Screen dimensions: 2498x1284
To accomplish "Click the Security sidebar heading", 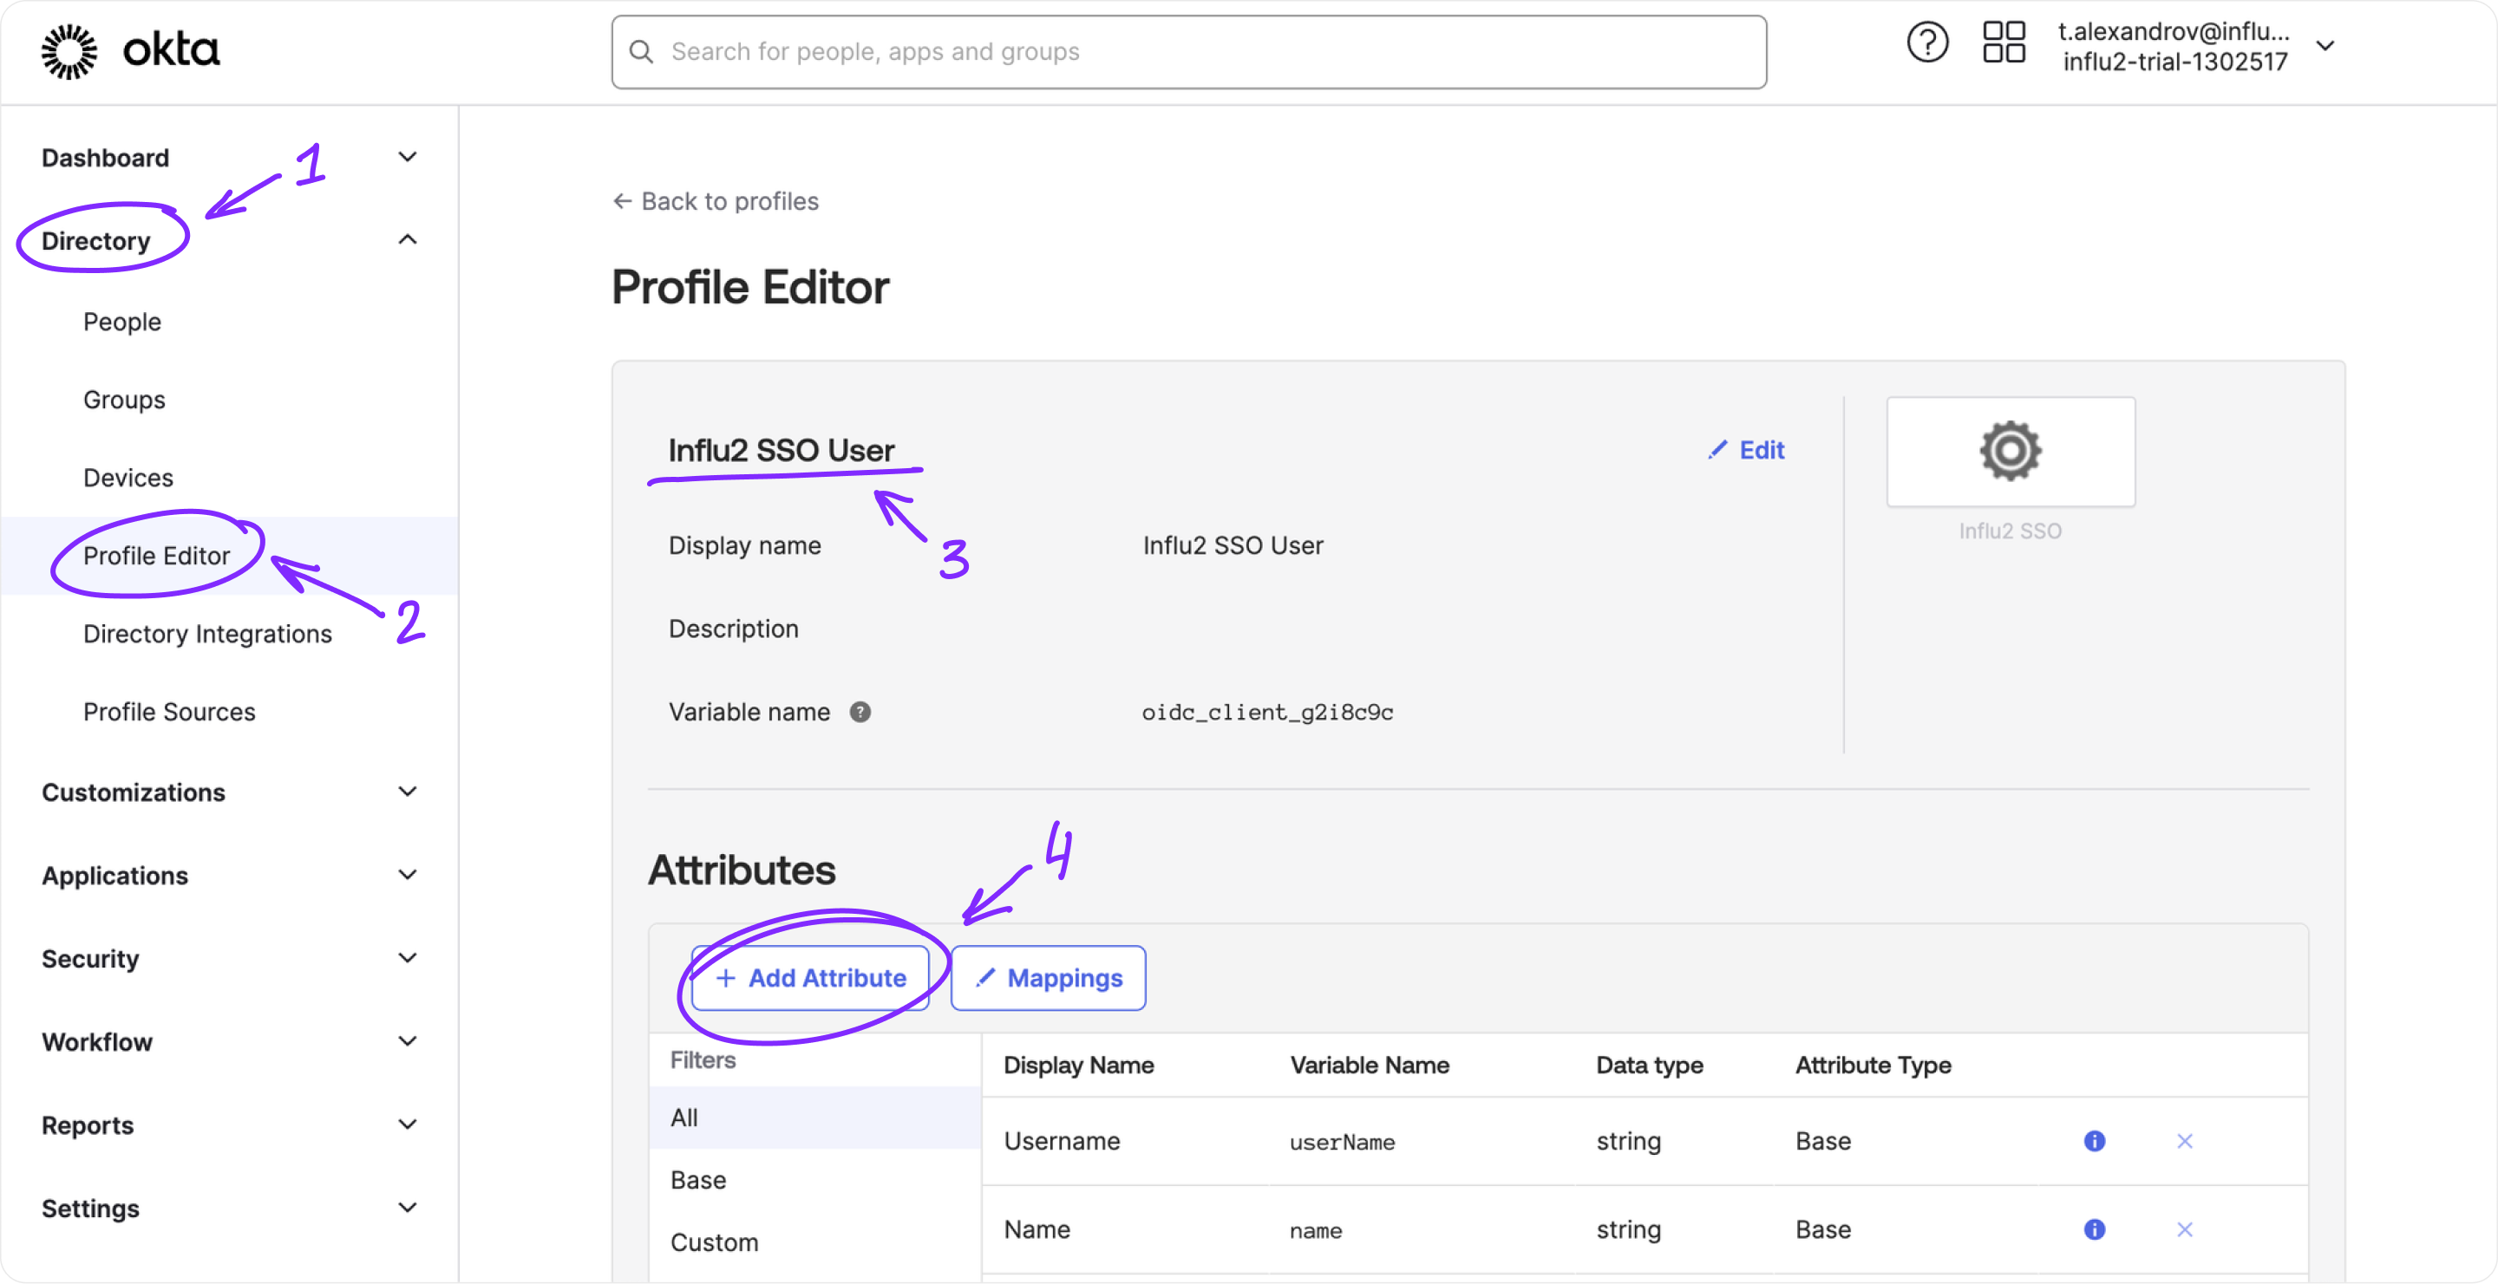I will [x=90, y=960].
